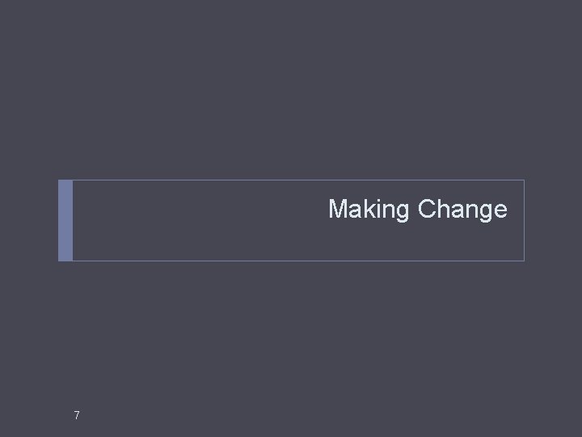Click the space between "Making" and "Change"
Viewport: 582px width, 437px height.
tap(414, 210)
